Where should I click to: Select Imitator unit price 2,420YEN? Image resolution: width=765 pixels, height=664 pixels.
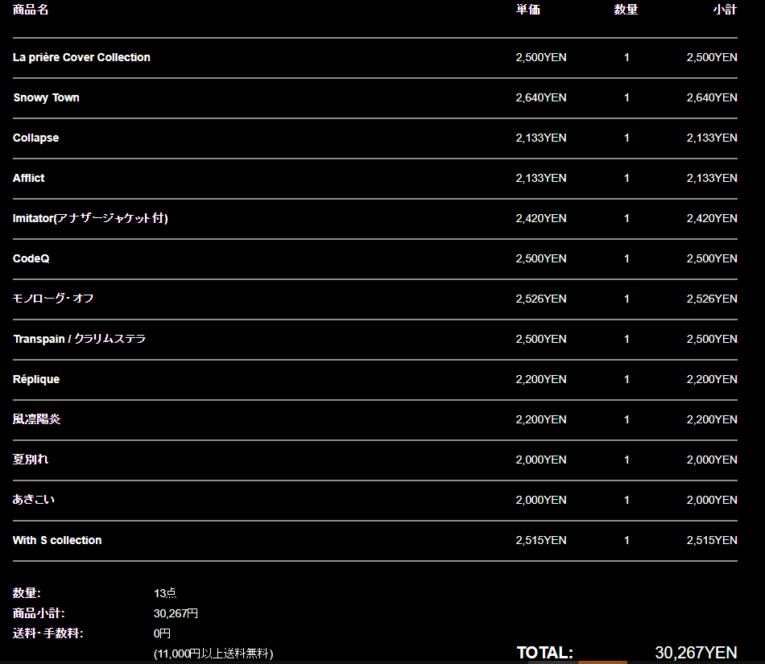(541, 218)
